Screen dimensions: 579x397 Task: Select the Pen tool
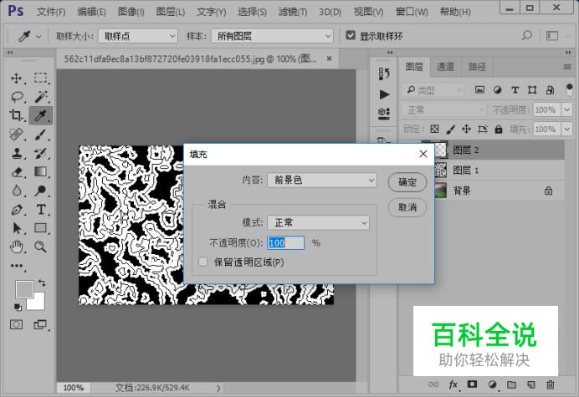click(x=16, y=210)
